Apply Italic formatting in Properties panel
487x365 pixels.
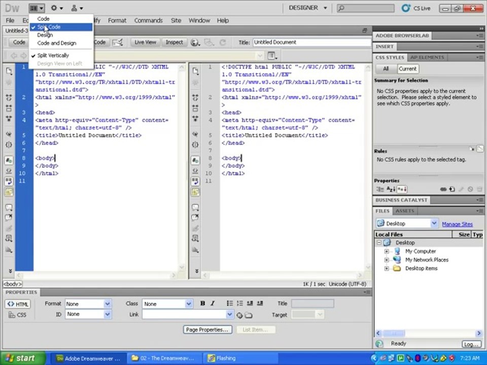click(213, 304)
